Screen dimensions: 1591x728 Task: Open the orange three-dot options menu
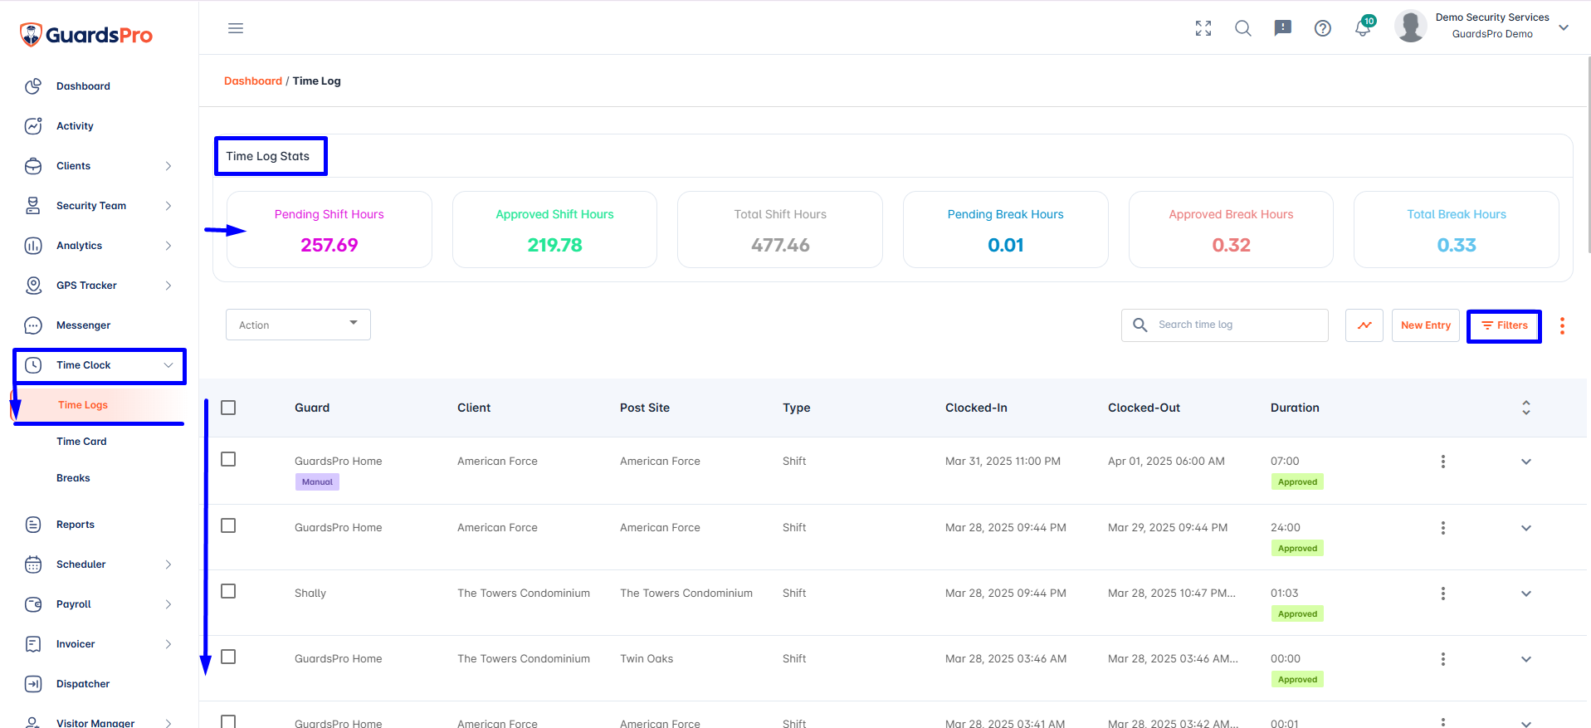coord(1562,325)
